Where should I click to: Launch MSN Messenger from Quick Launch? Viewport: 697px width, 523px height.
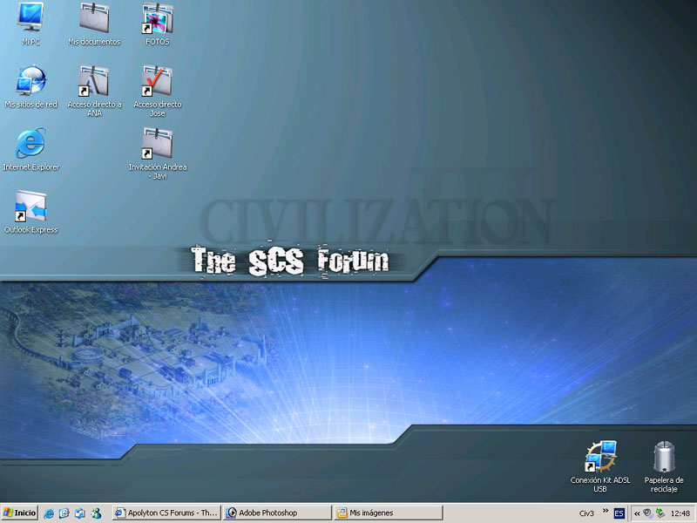click(96, 513)
